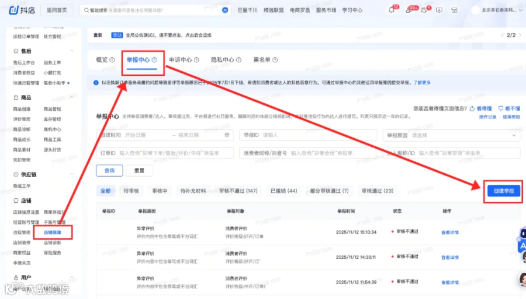Click the 举报ID input field
This screenshot has width=526, height=299.
308,135
